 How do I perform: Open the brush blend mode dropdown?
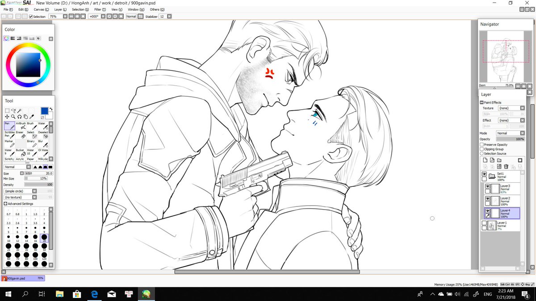tap(28, 167)
